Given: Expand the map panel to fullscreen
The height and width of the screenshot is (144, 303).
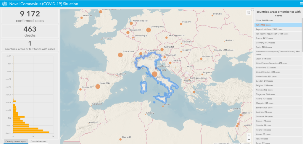Looking at the screenshot, I should pyautogui.click(x=252, y=9).
